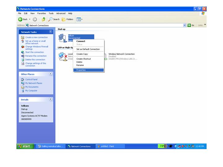Viewport: 223px width, 167px height.
Task: Click Change Windows Firewall settings link
Action: coord(37,48)
